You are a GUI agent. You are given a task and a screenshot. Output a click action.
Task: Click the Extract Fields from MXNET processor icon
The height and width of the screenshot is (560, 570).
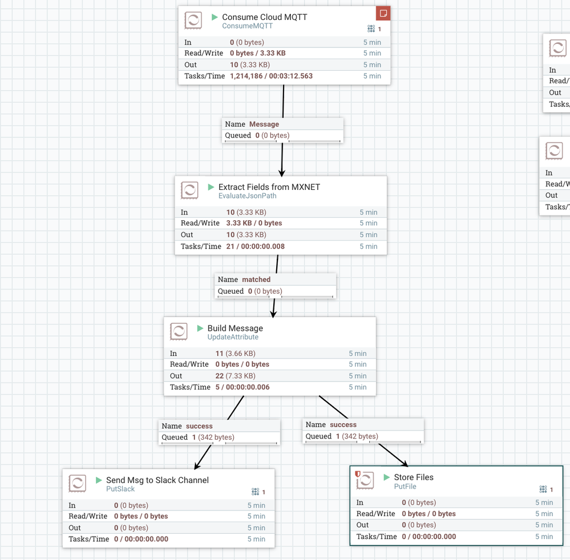coord(189,190)
